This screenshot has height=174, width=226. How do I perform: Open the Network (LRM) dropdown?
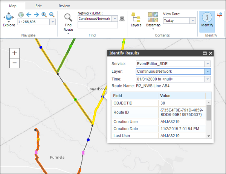coord(115,19)
